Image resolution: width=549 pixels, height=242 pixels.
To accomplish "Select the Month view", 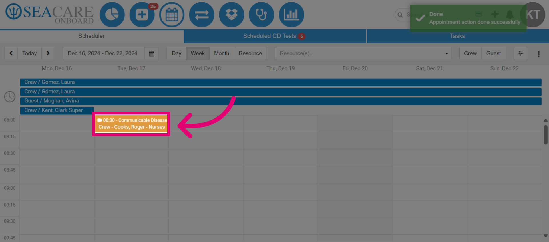I will 222,53.
